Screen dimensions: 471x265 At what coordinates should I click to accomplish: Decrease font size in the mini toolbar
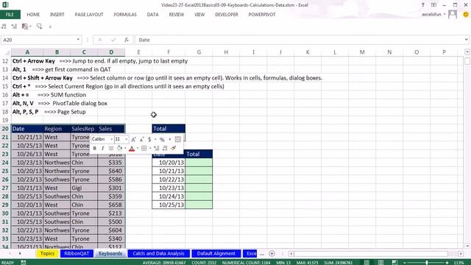142,139
